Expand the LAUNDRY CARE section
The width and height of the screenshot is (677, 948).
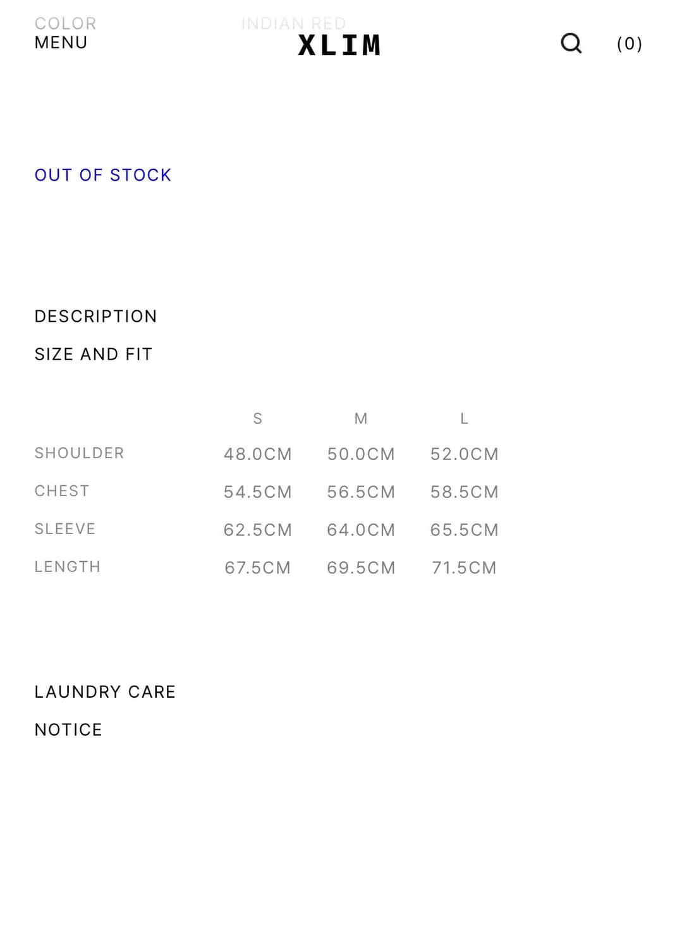[x=105, y=691]
